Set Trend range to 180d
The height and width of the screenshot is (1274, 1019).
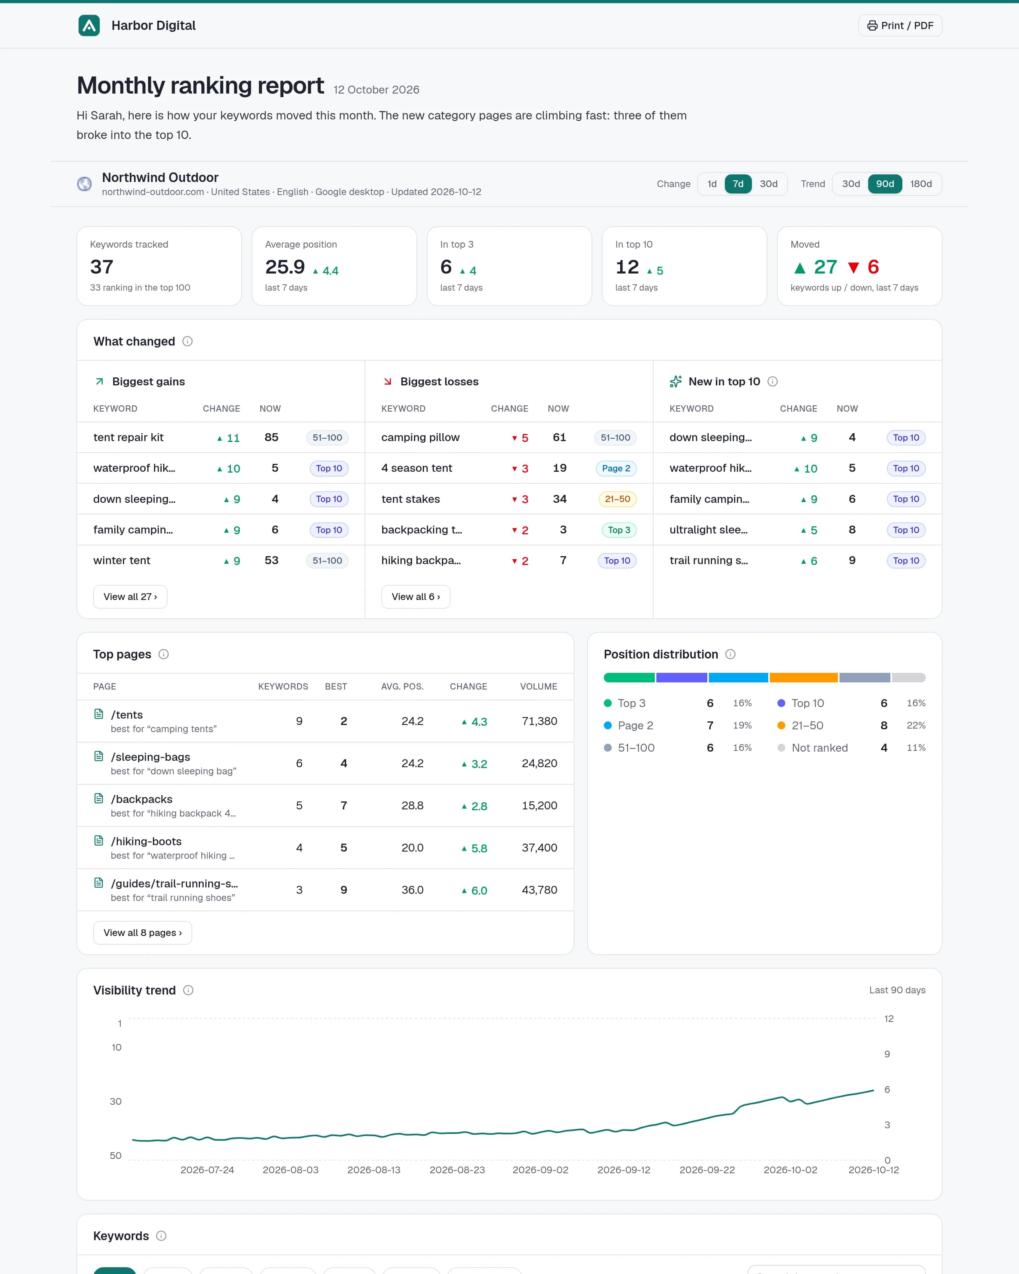point(921,184)
